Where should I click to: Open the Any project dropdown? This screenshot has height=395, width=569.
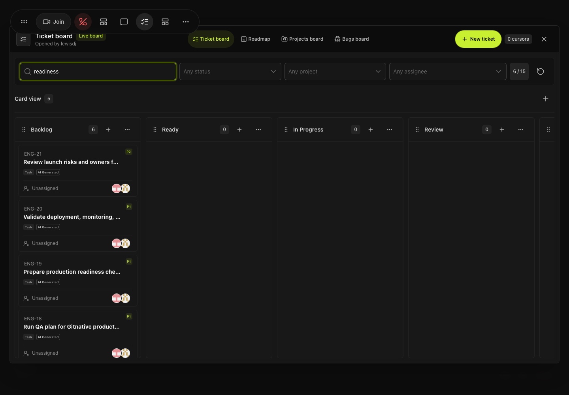point(335,71)
